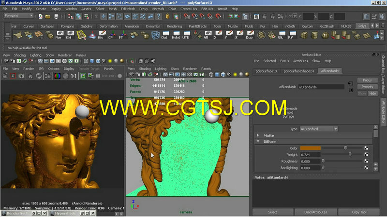
Task: Click the Select button at bottom
Action: (272, 212)
